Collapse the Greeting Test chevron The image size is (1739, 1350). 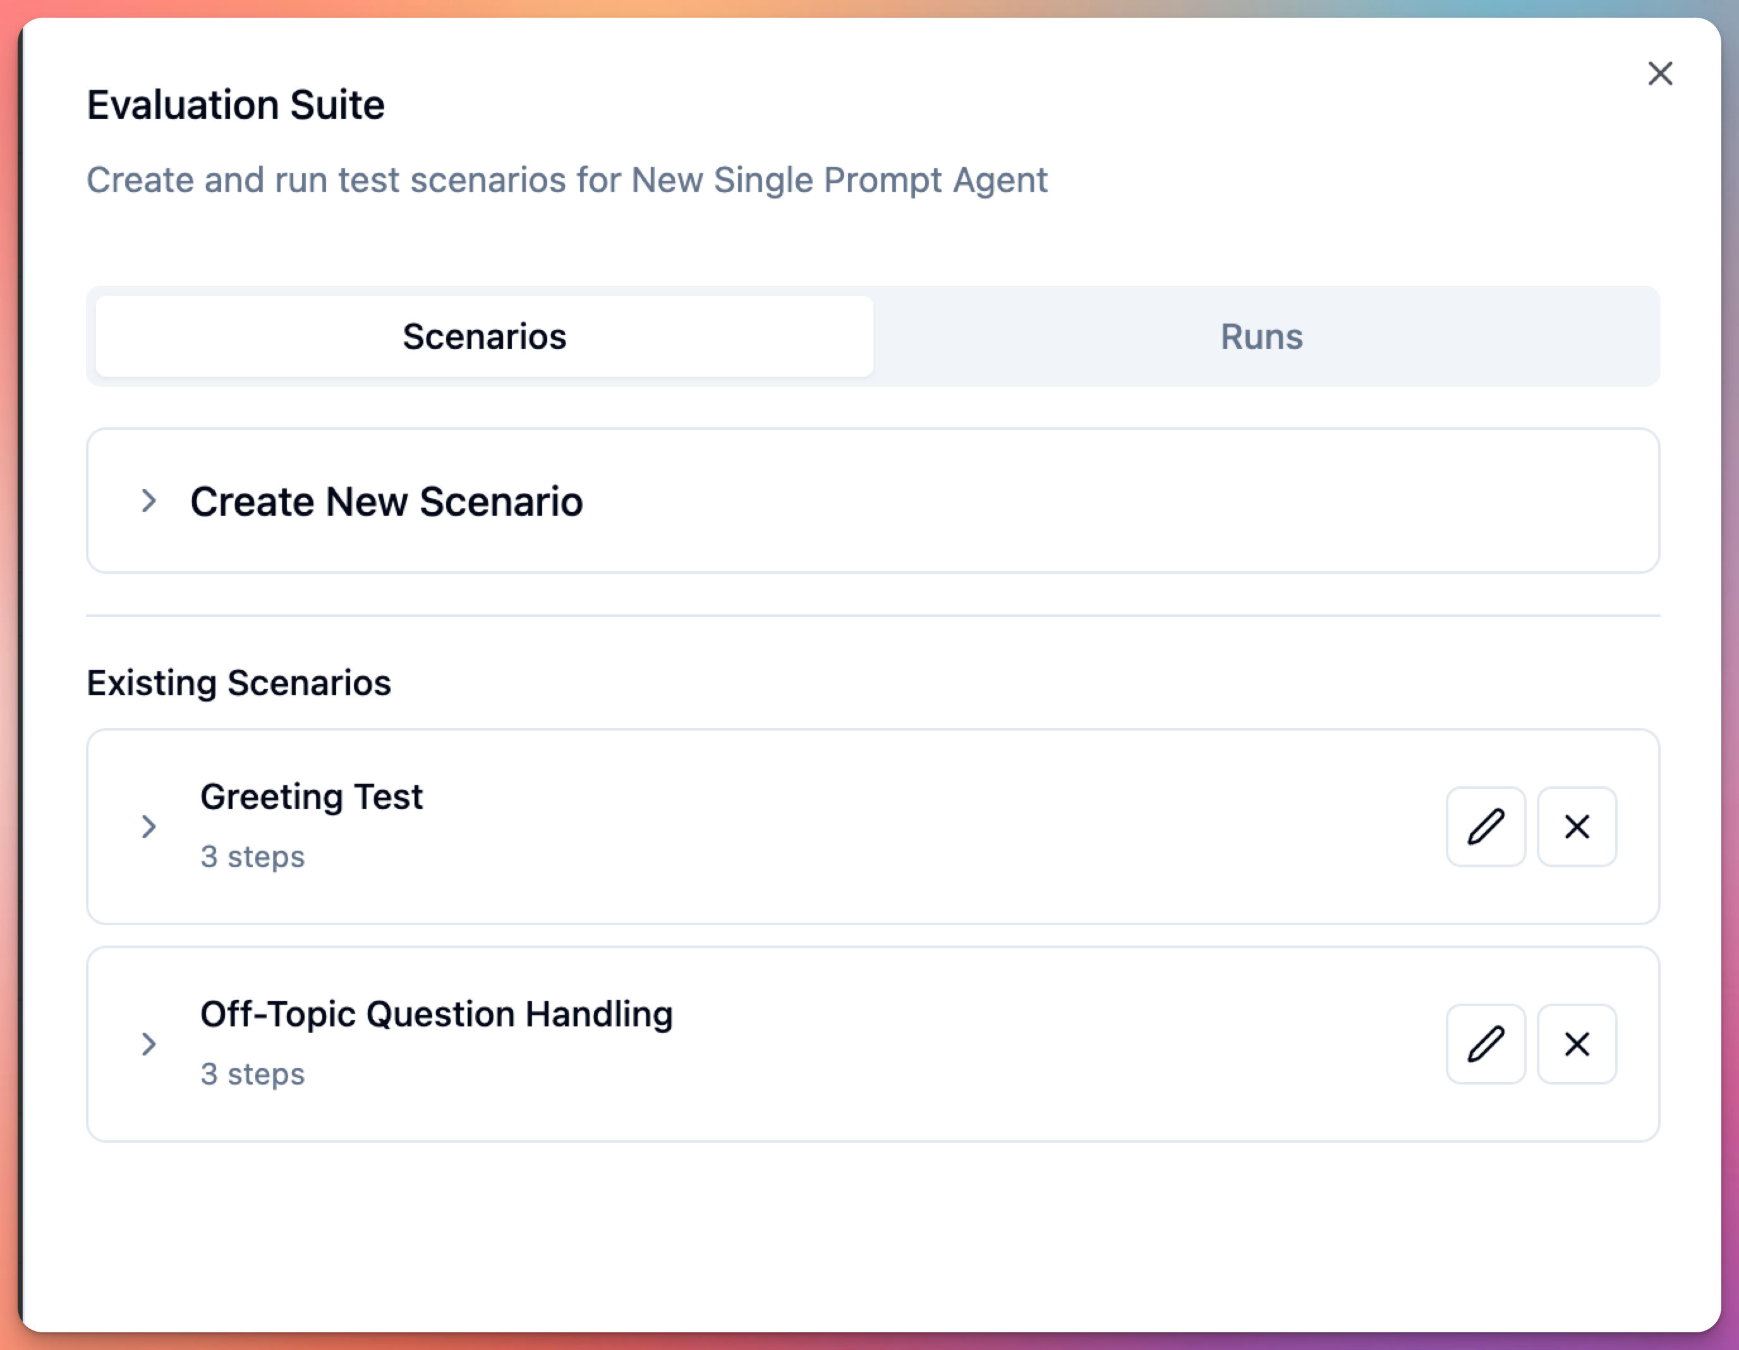click(x=150, y=827)
